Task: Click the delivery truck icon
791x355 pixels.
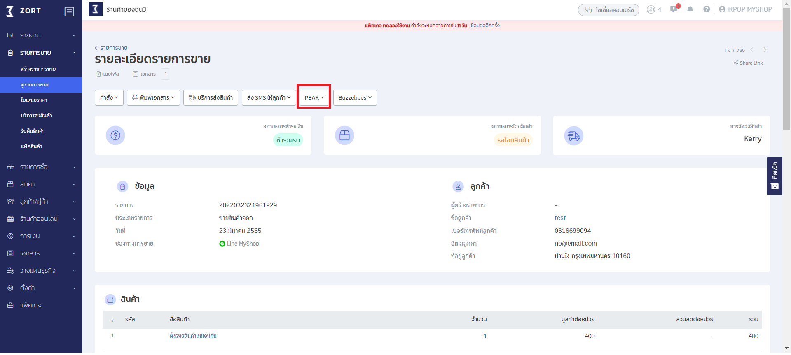Action: (x=573, y=136)
